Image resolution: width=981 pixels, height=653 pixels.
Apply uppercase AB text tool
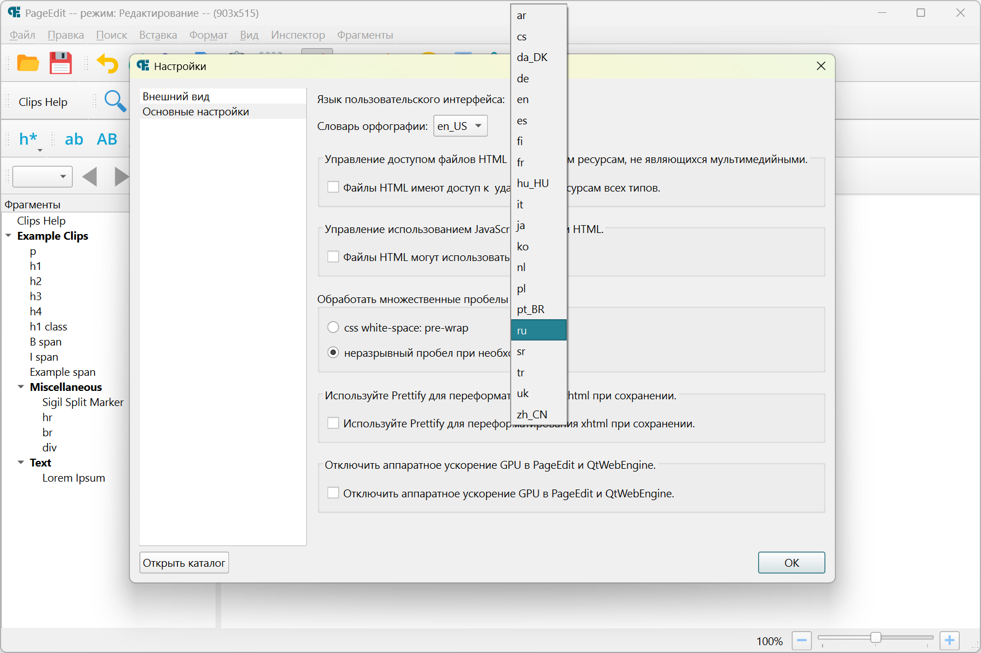pos(107,139)
